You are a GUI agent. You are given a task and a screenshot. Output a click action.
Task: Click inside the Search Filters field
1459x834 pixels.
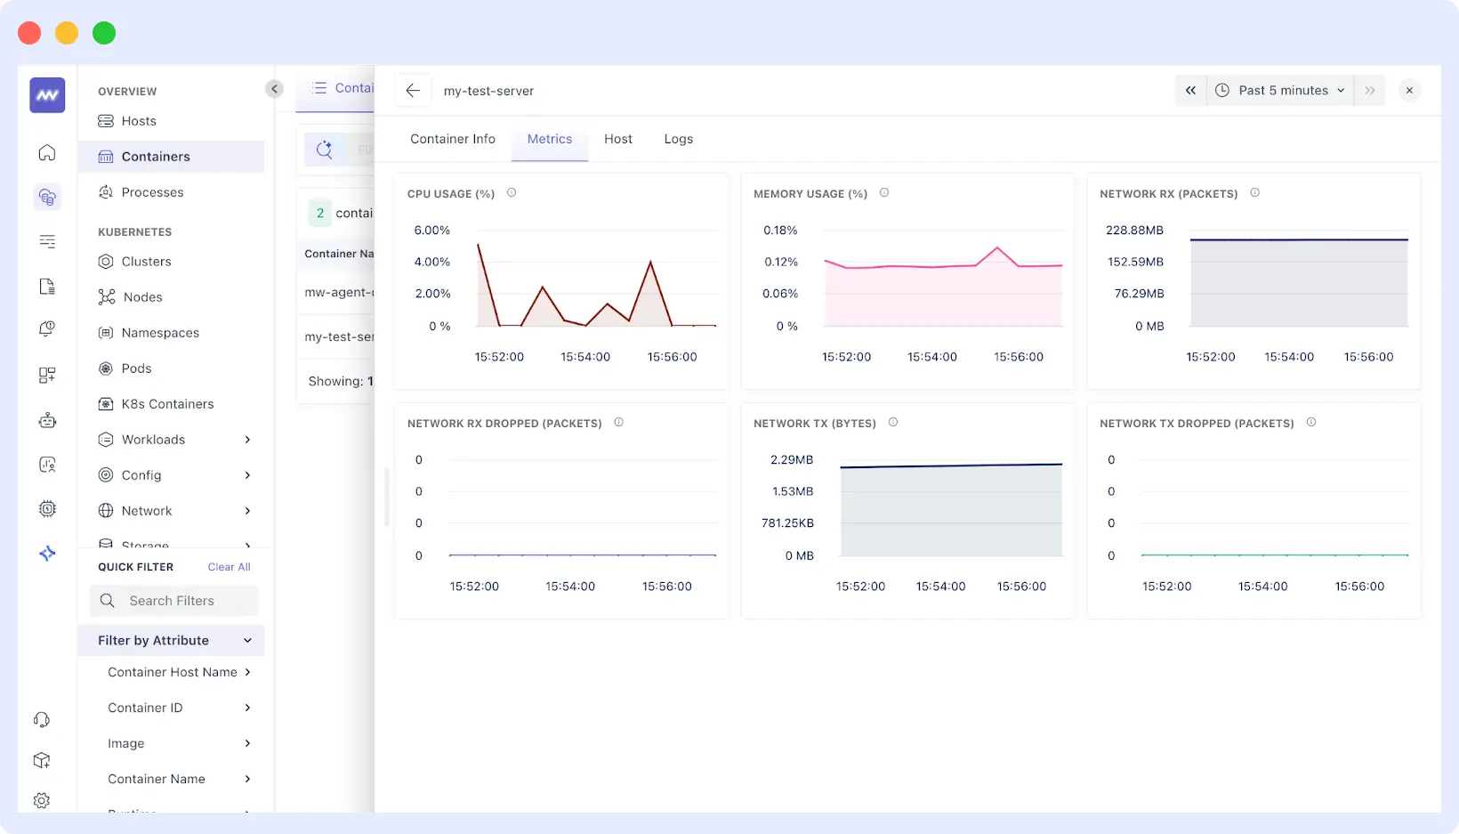pos(173,601)
